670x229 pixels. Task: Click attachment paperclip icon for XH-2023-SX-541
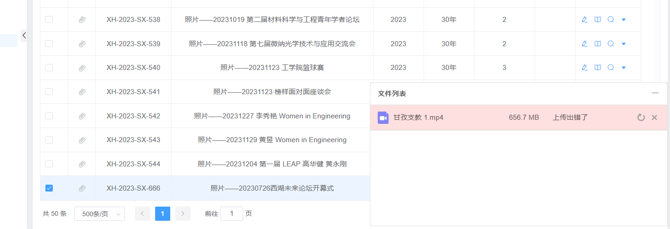pos(82,92)
